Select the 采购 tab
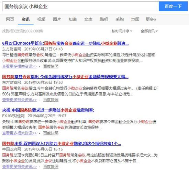The width and height of the screenshot is (189, 172). (120, 19)
